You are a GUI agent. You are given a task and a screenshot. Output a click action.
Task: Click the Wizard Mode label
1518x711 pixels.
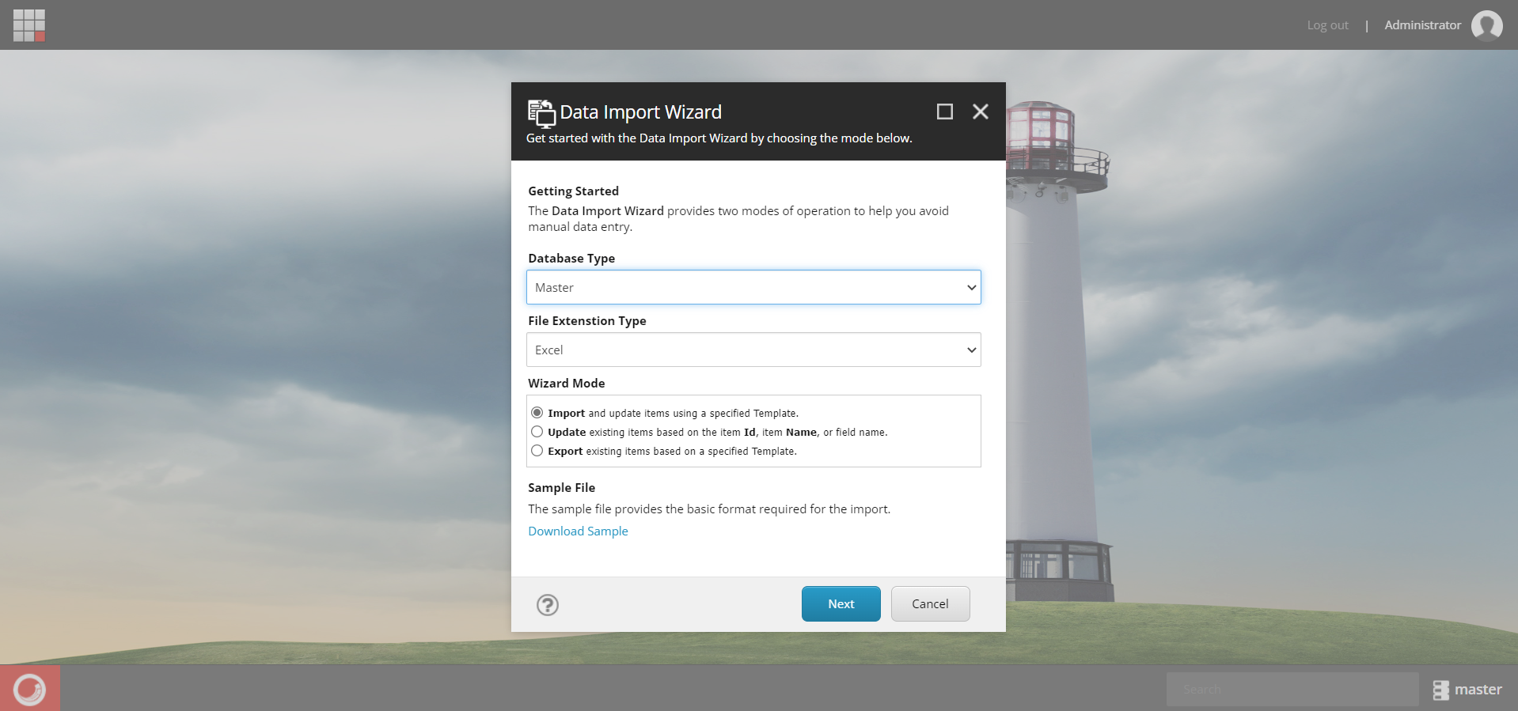click(566, 384)
